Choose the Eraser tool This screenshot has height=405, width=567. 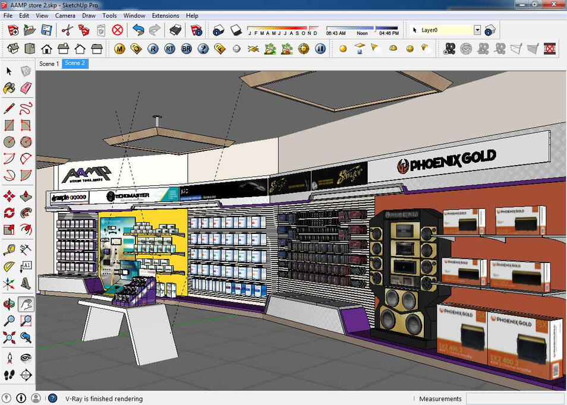point(26,88)
